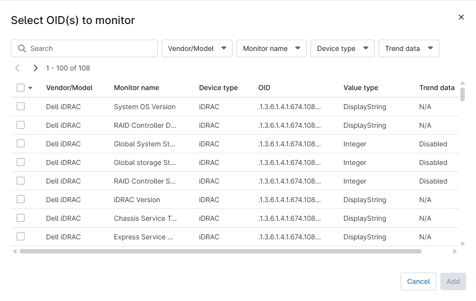This screenshot has height=301, width=476.
Task: Click 'iDRAC Version' monitor name cell
Action: click(x=137, y=200)
